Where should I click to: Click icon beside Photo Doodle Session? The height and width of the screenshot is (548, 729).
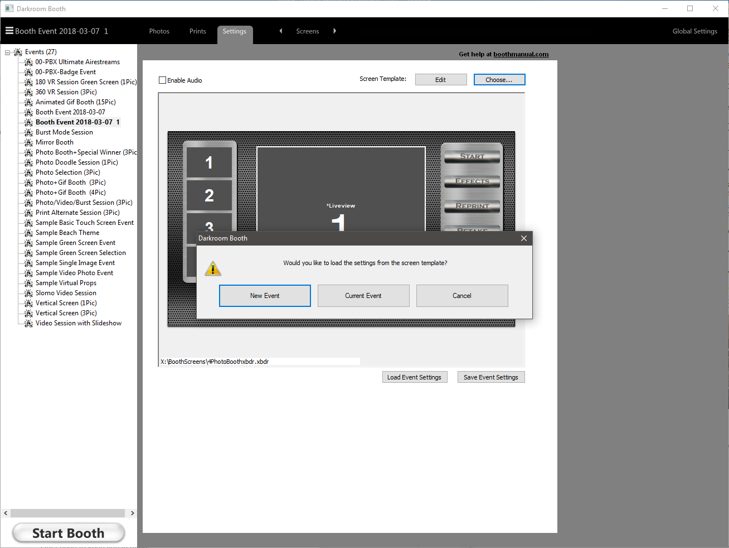coord(29,162)
